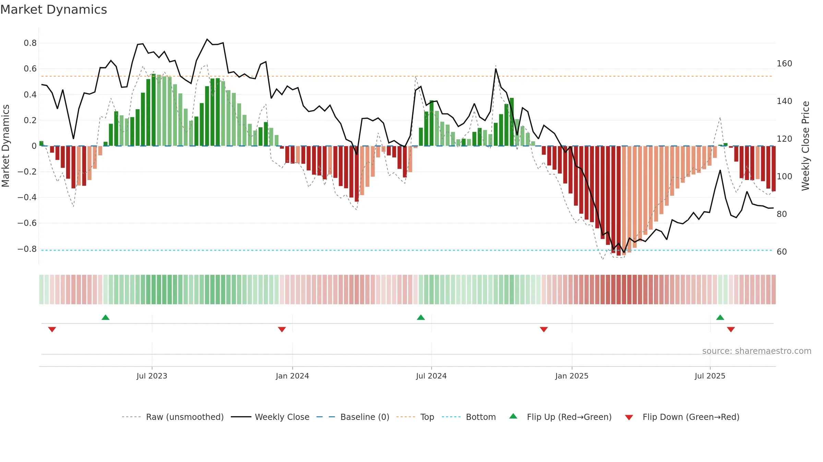Screen dimensions: 823x462
Task: Click the 80 right axis tick label
Action: click(x=782, y=214)
